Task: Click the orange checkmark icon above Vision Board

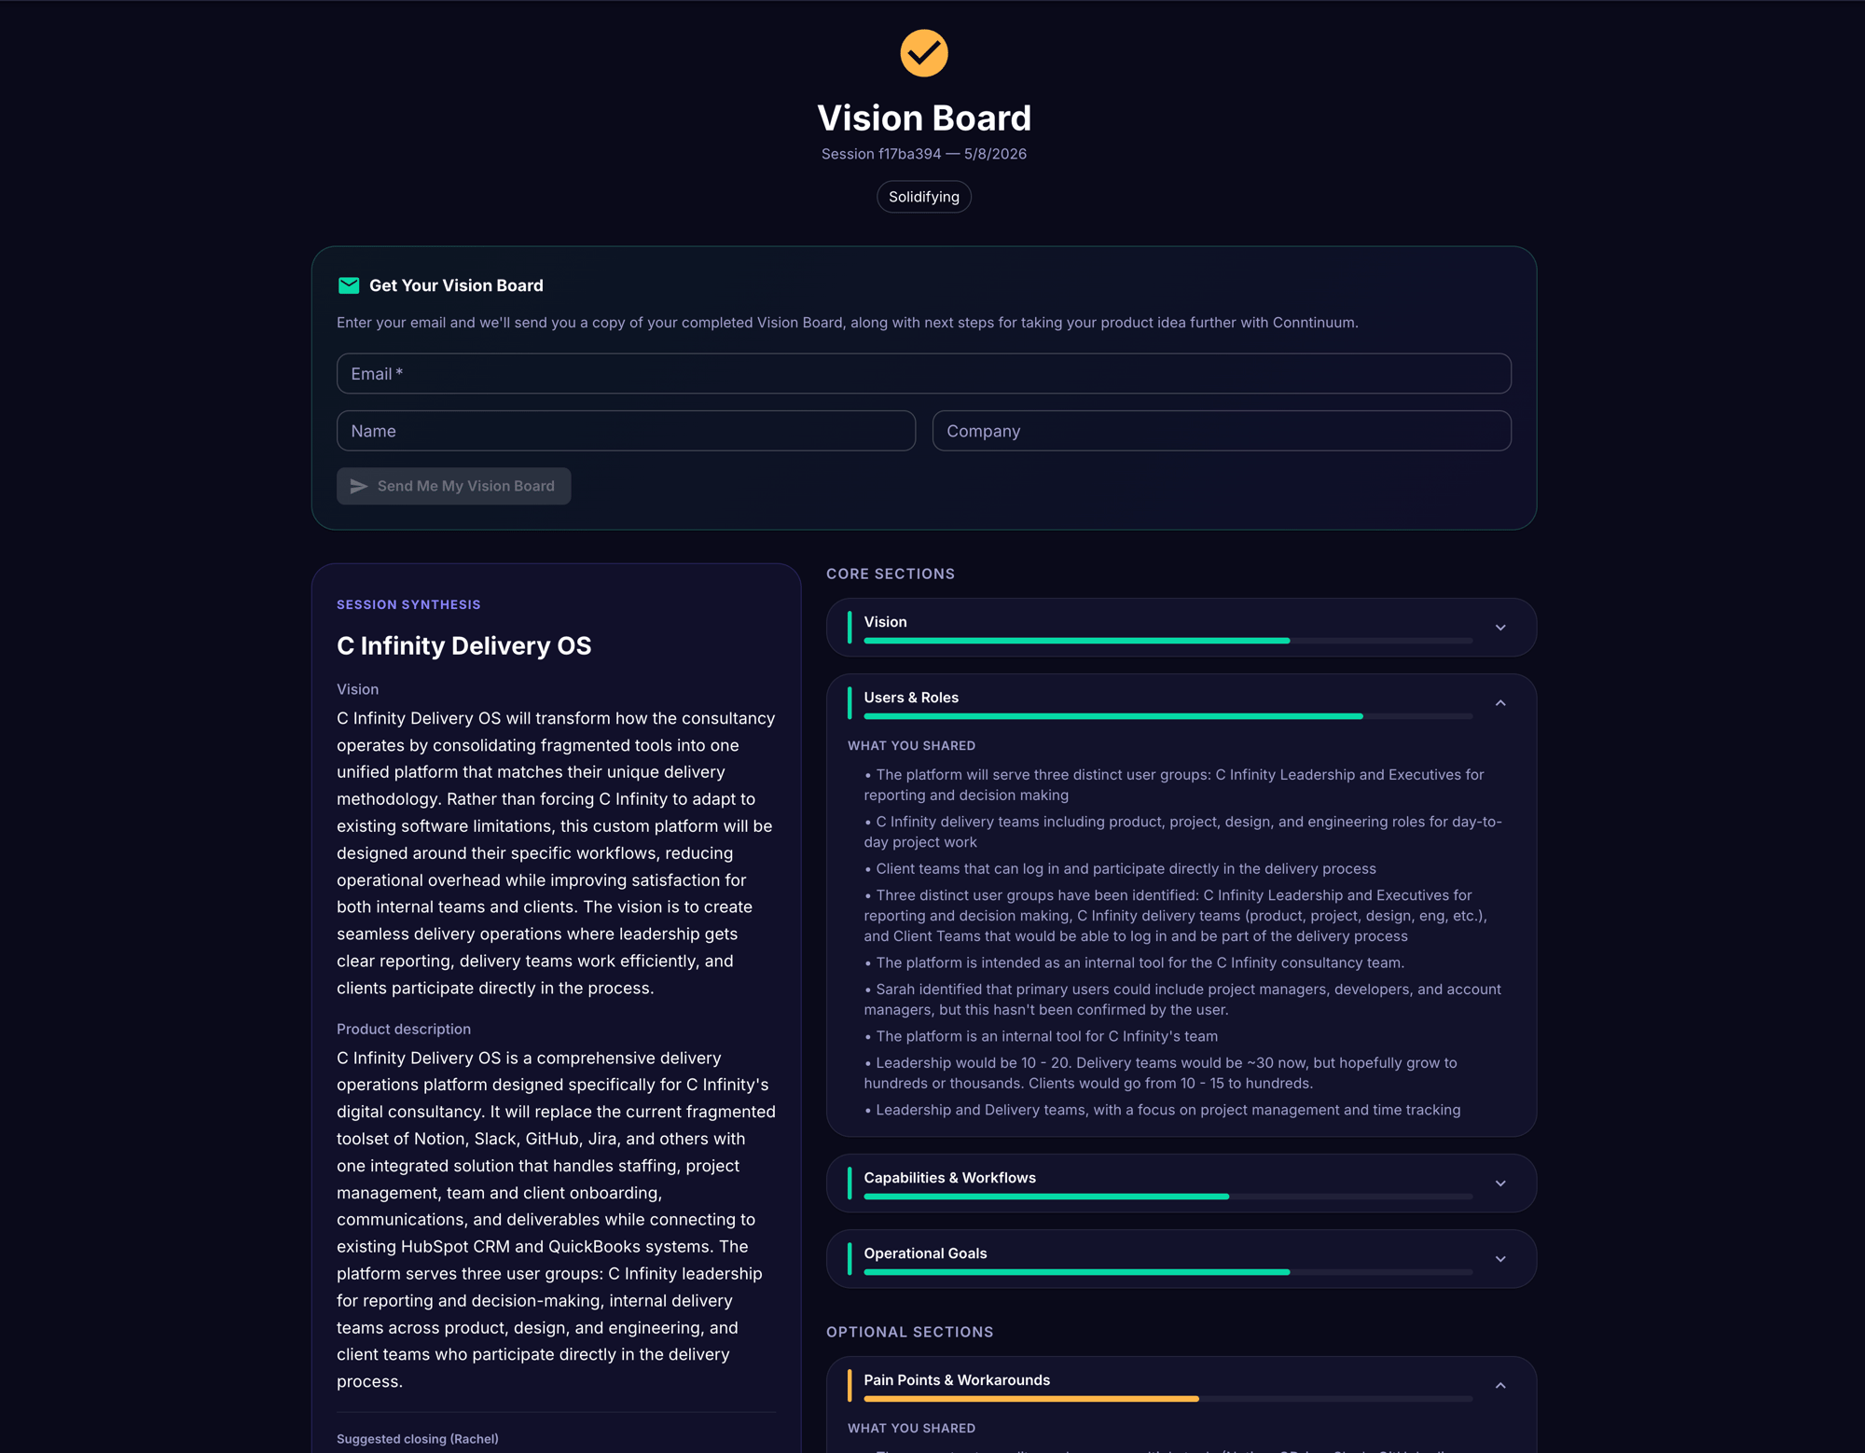Action: [x=923, y=53]
